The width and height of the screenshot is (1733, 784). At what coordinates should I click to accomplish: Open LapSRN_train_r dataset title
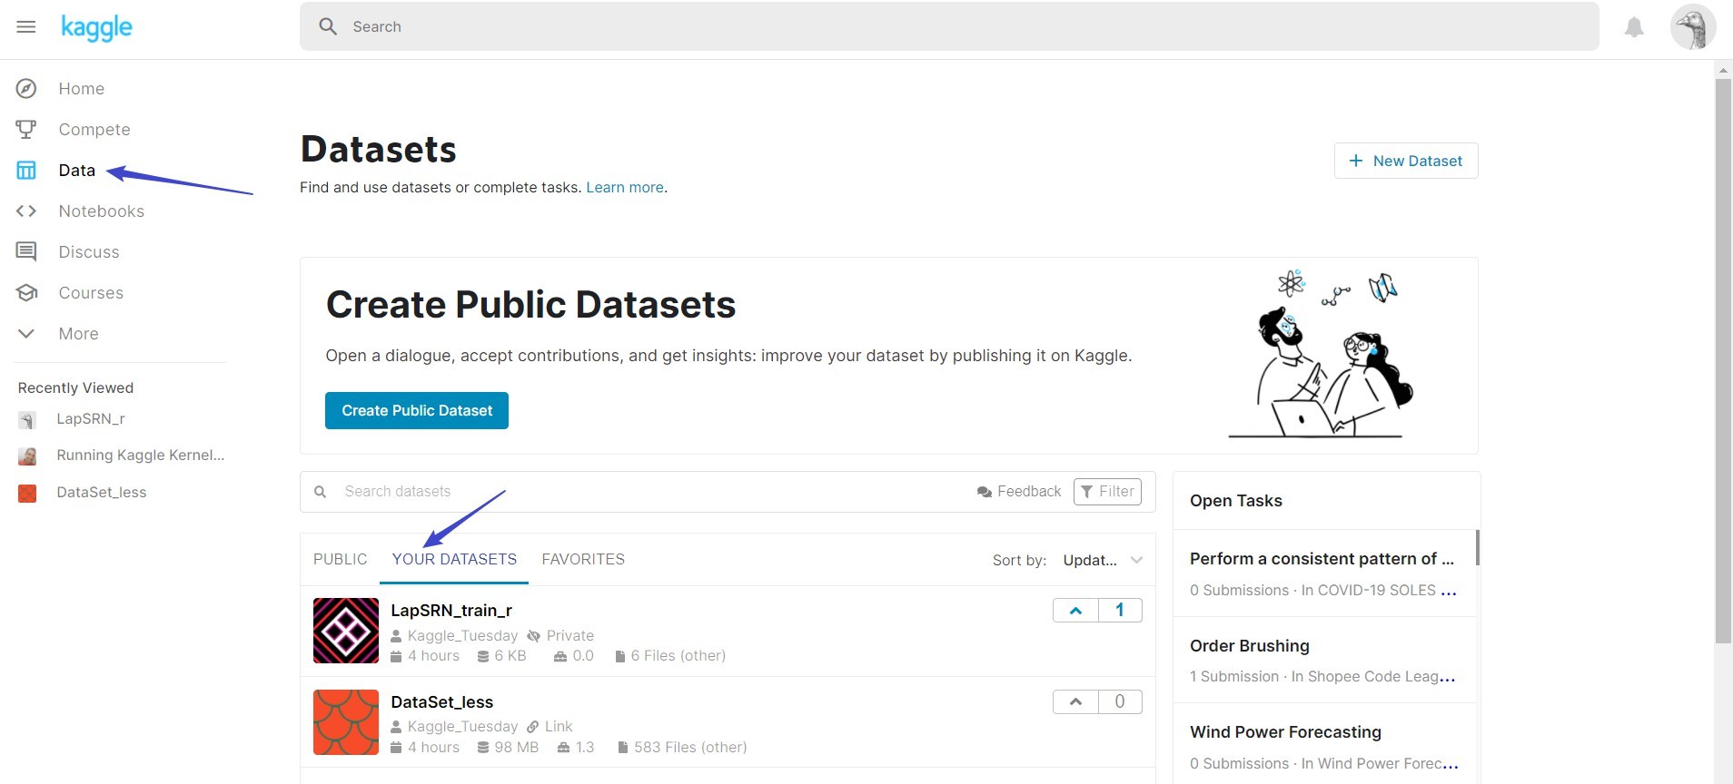451,611
